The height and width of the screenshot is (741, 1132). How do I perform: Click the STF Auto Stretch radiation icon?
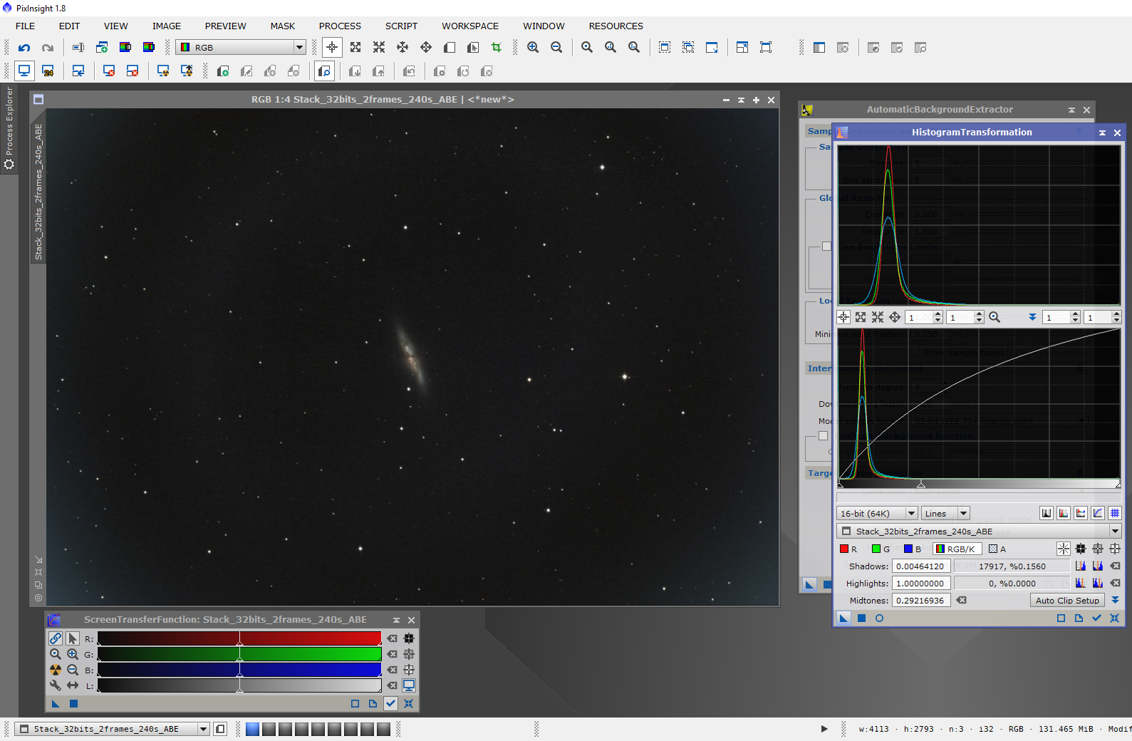tap(56, 670)
